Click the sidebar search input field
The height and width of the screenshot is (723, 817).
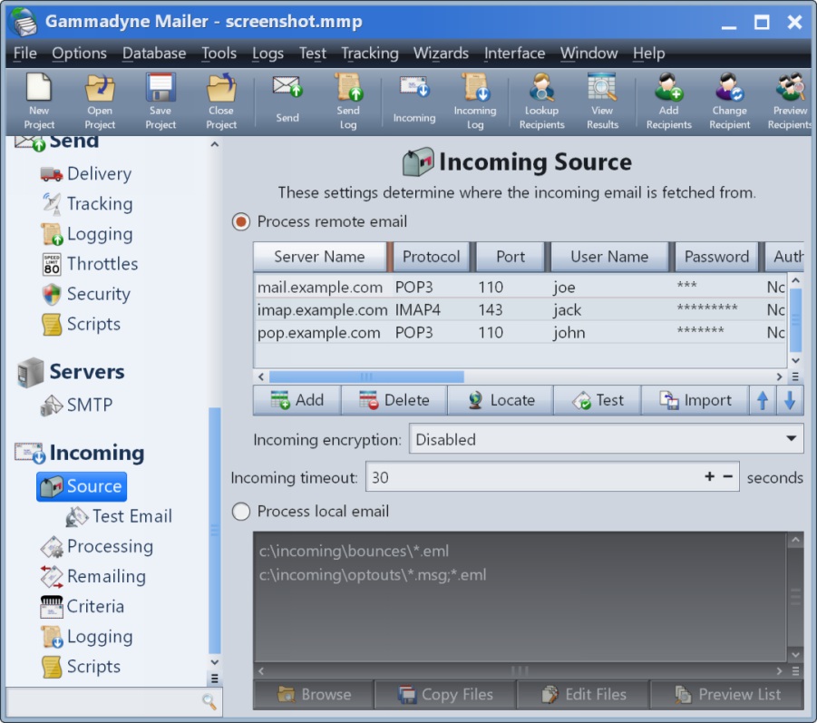(x=102, y=701)
